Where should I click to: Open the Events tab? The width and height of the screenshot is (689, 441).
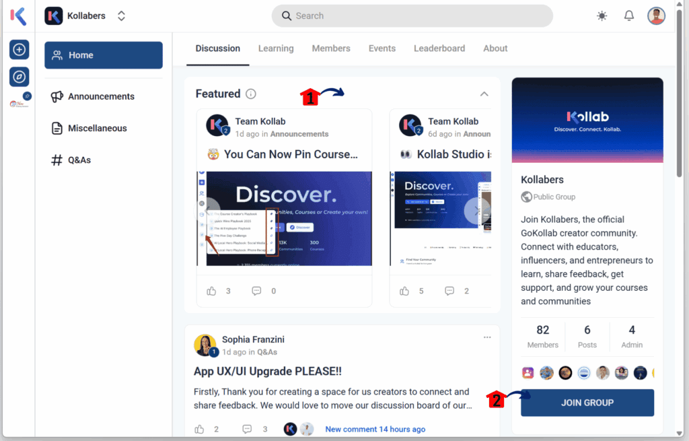(x=382, y=48)
